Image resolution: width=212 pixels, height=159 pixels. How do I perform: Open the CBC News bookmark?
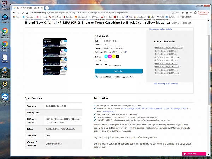(x=41, y=17)
